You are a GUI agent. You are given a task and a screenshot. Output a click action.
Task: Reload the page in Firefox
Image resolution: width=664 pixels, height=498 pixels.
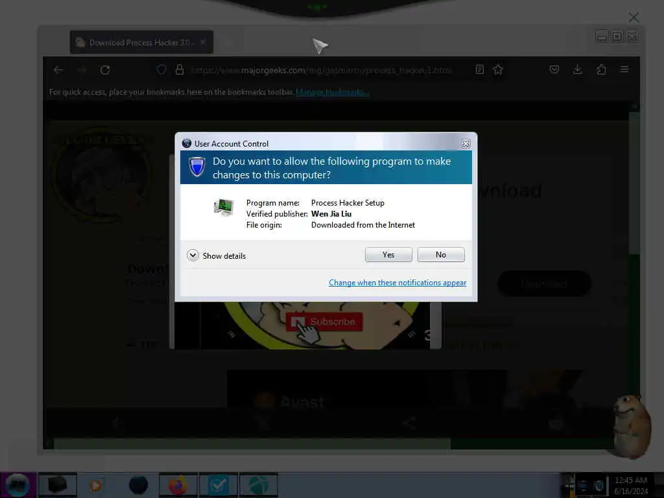[105, 70]
